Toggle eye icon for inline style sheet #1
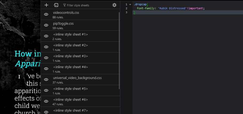Screen dimensions: 243x114 [46, 36]
